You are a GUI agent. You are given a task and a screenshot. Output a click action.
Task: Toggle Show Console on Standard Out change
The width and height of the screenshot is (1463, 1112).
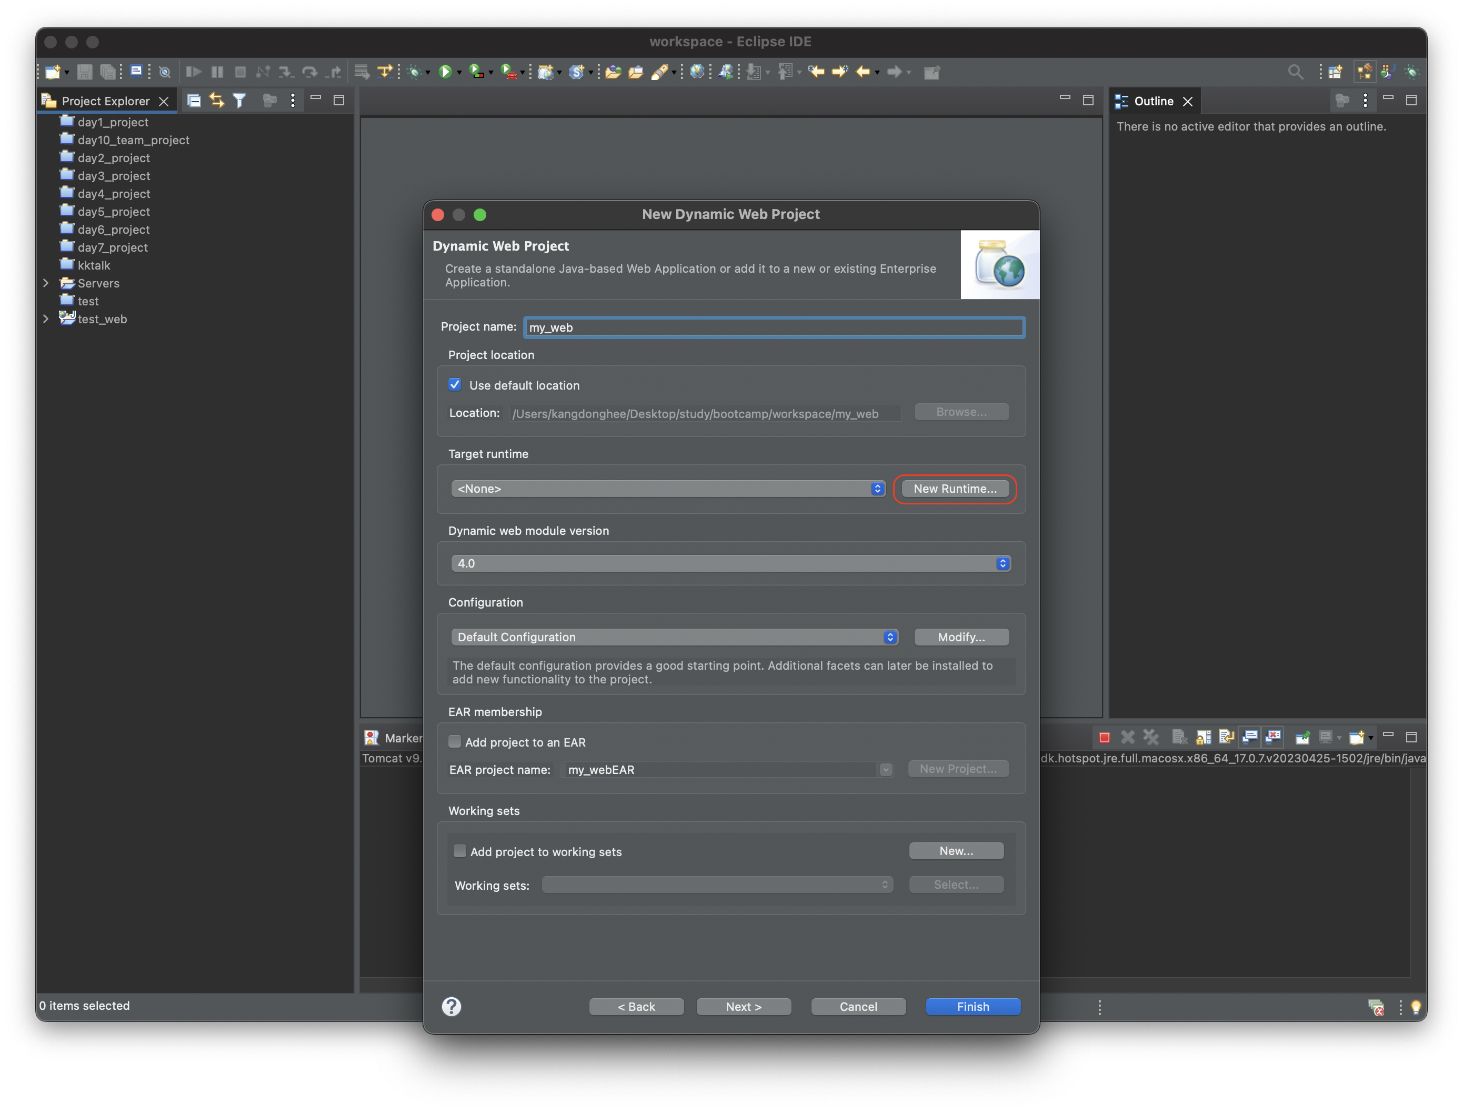click(x=1249, y=737)
